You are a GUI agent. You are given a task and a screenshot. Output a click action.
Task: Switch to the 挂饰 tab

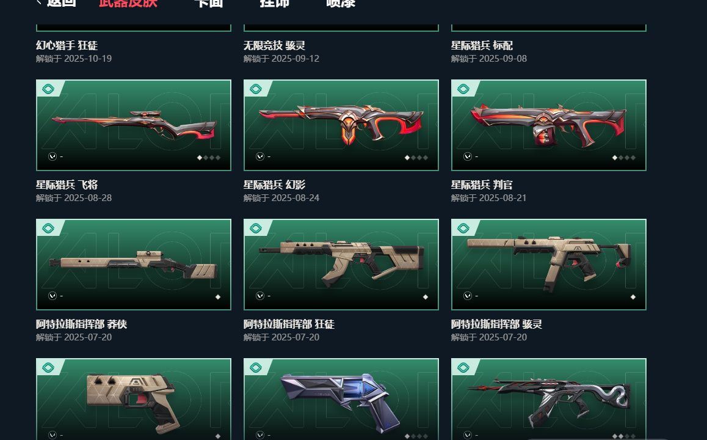pos(274,3)
